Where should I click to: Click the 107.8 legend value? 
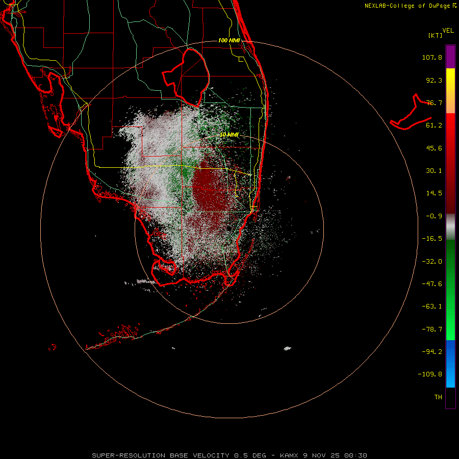[432, 57]
